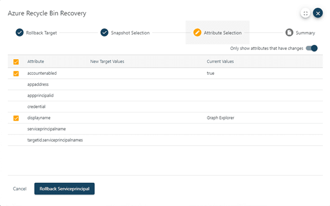
Task: Uncheck the displayname attribute checkbox
Action: [x=16, y=118]
